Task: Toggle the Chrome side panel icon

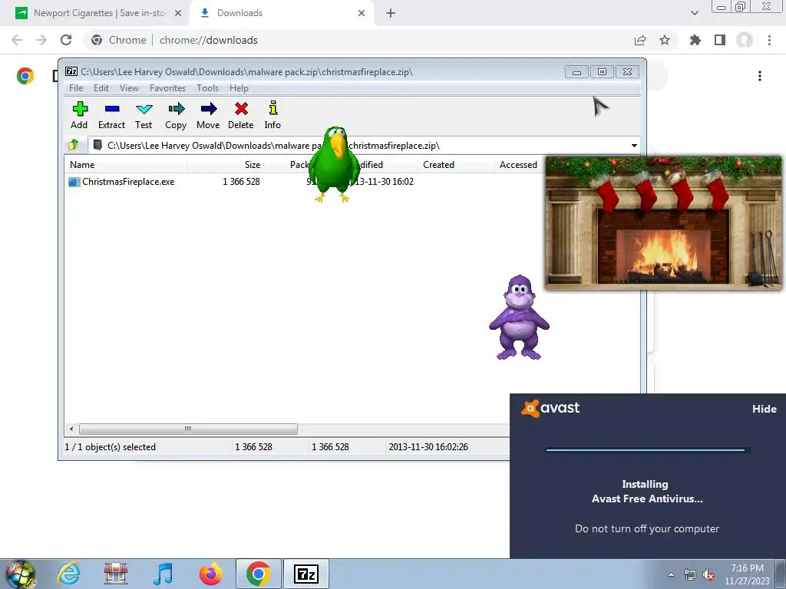Action: (x=720, y=40)
